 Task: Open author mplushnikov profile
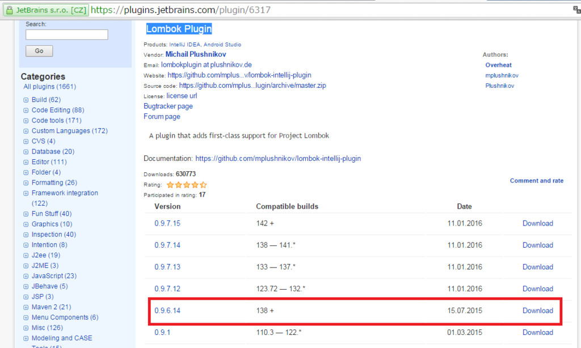(x=502, y=75)
